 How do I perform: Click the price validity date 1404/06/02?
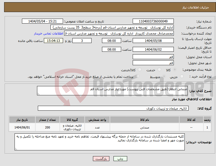(153, 49)
